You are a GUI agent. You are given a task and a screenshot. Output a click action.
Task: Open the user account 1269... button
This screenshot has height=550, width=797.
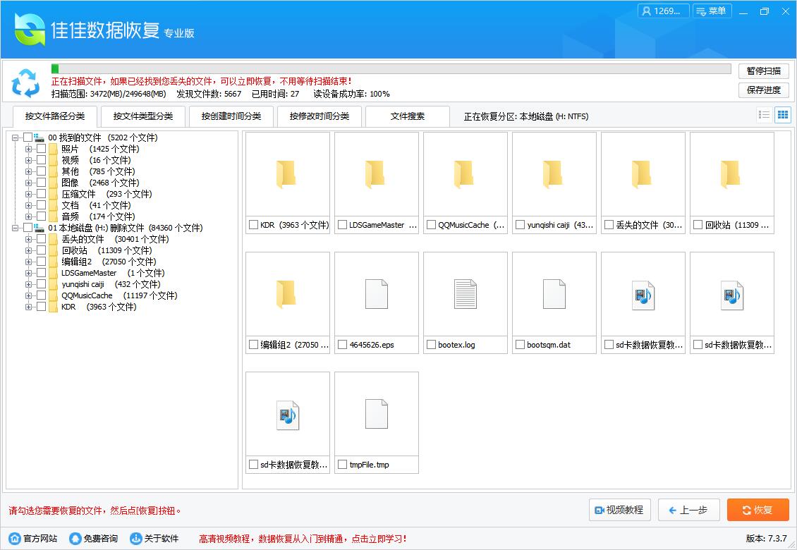pos(663,11)
